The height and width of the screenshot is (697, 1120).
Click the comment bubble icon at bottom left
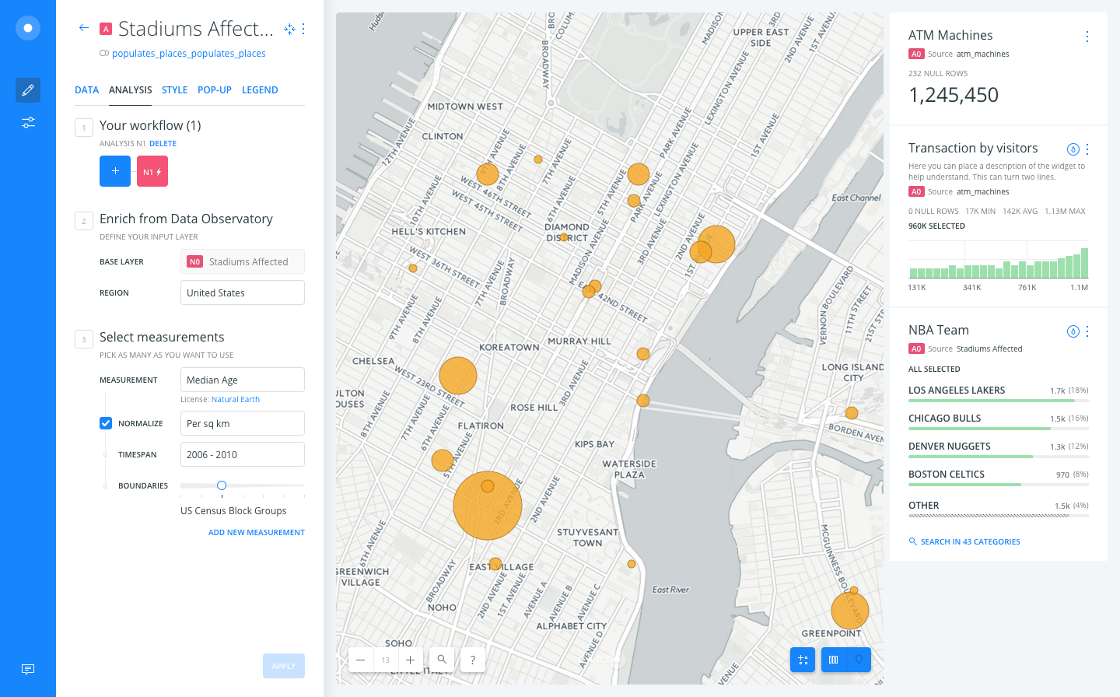[28, 669]
